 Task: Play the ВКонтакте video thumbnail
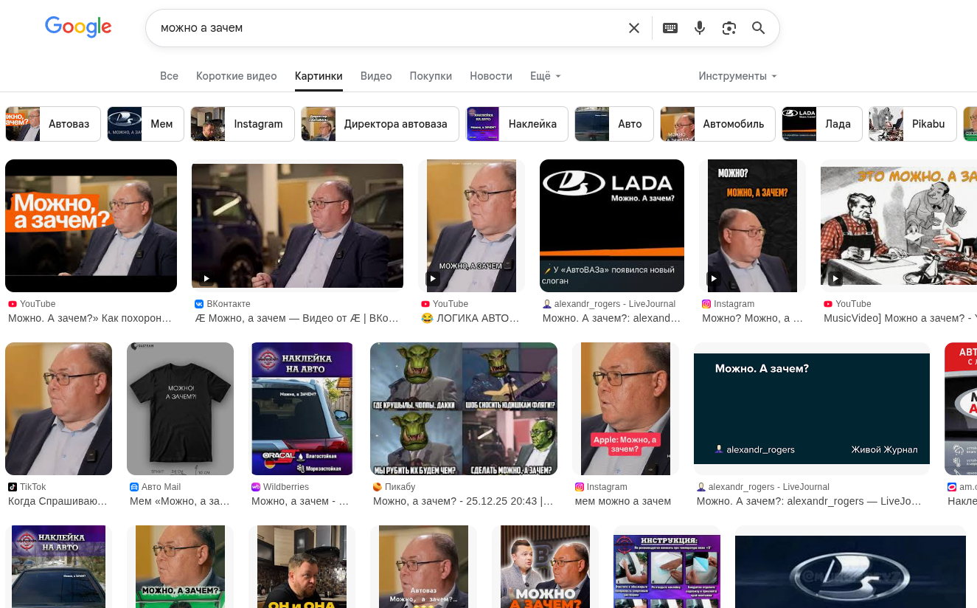[297, 226]
